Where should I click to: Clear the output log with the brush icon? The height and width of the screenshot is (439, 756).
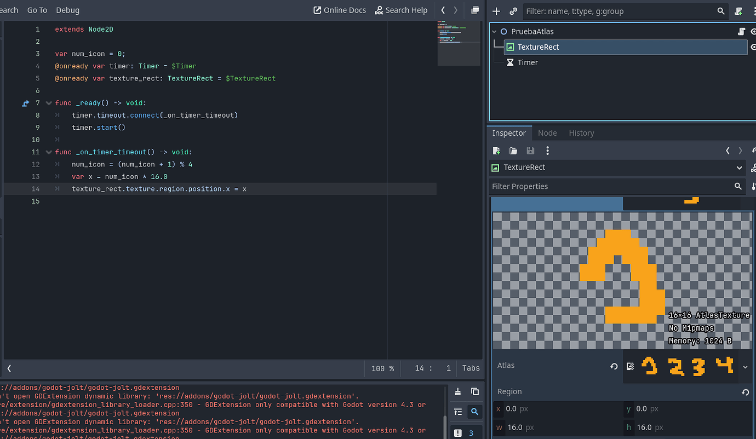tap(458, 391)
